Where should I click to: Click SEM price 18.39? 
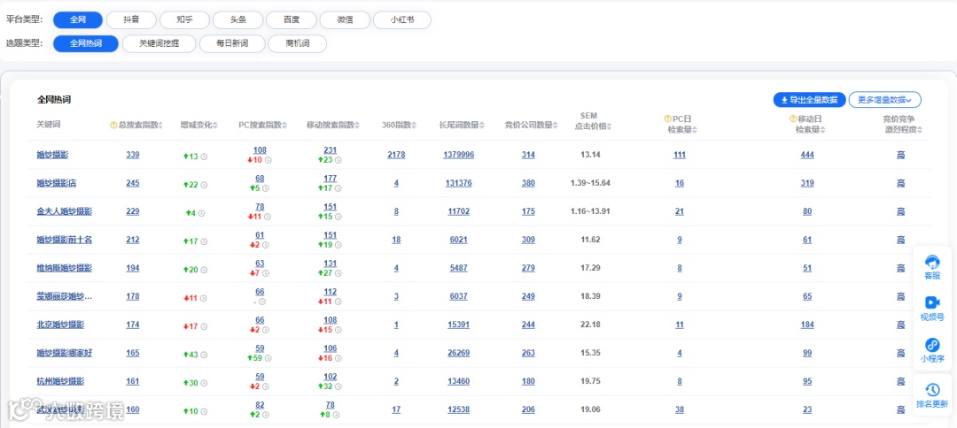590,296
